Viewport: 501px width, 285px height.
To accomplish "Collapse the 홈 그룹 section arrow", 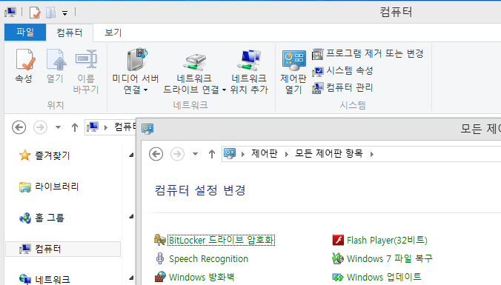I will click(x=131, y=217).
